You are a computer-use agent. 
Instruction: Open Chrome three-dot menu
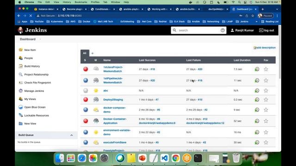point(277,16)
